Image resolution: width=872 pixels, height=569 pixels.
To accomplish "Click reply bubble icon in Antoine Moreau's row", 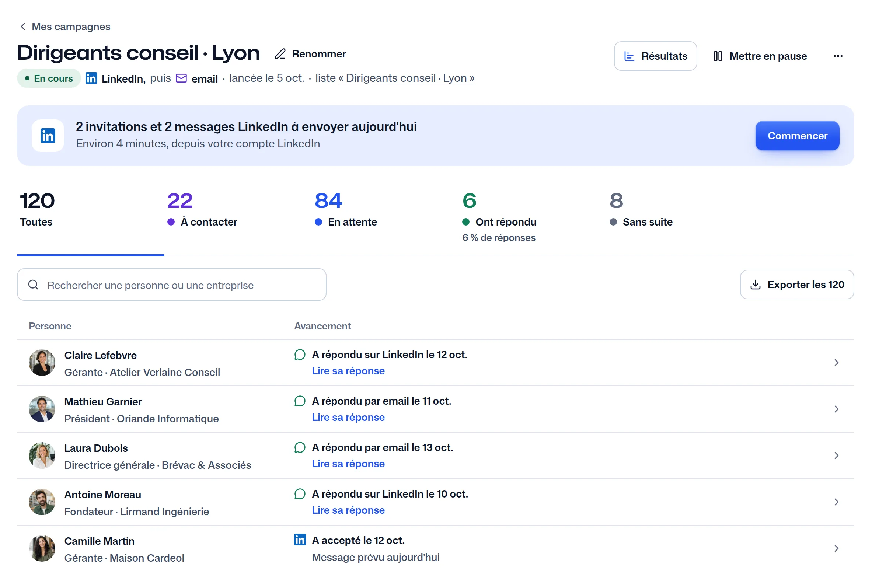I will tap(300, 494).
